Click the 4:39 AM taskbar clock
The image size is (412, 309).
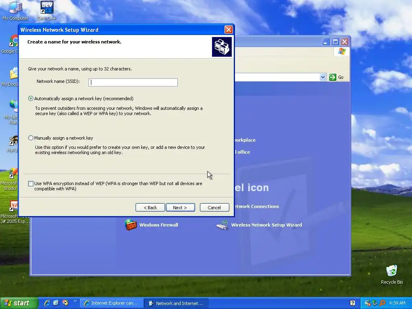tap(397, 303)
